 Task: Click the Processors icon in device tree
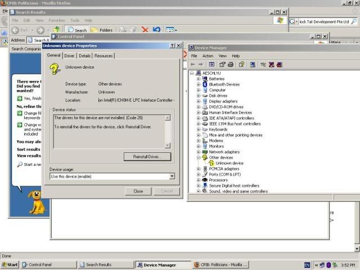(x=205, y=180)
